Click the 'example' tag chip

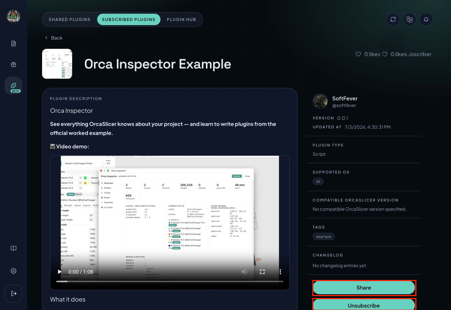324,236
